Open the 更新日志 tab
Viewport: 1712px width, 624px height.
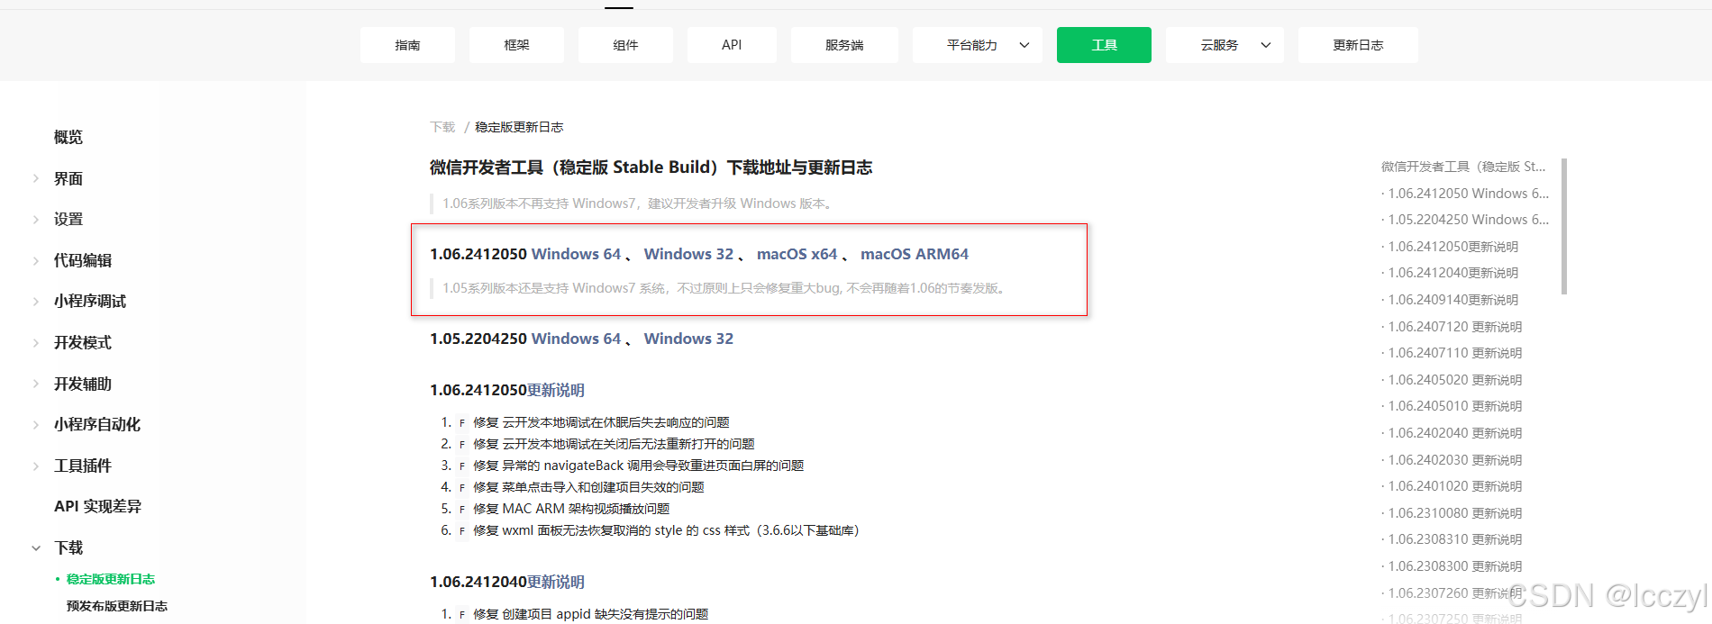(1358, 45)
